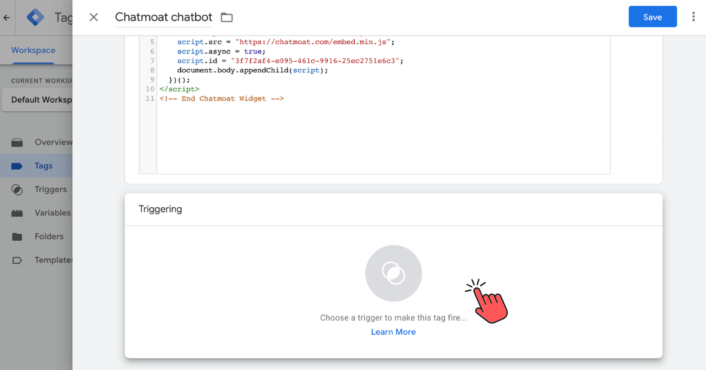
Task: Open the Learn More link
Action: point(393,332)
